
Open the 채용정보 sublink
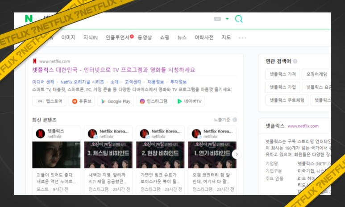coord(156,82)
